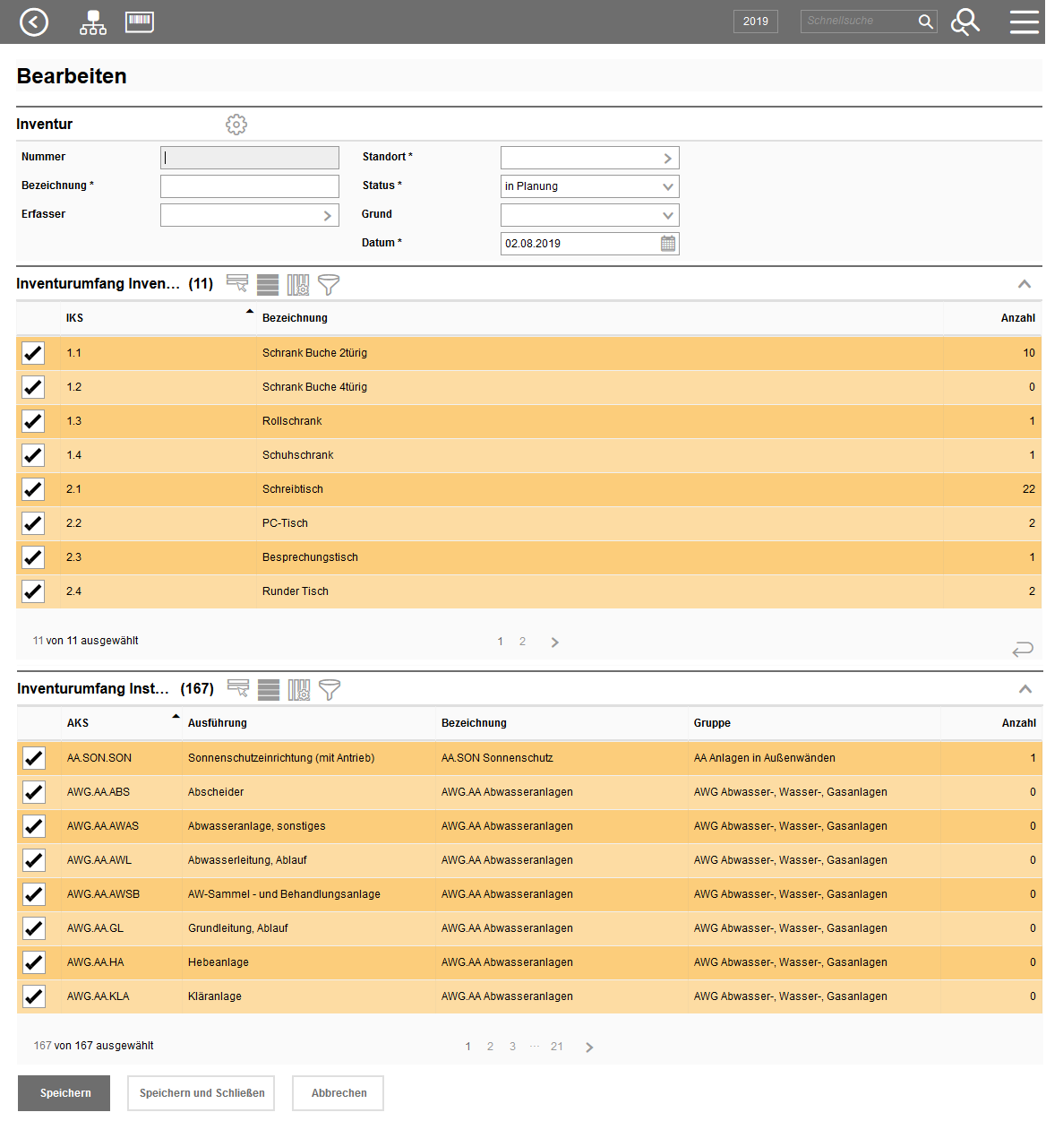Open the calendar picker for Datum
The height and width of the screenshot is (1121, 1046).
tap(668, 244)
